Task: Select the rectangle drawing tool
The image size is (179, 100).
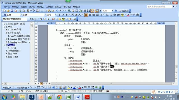Action: [x=39, y=87]
